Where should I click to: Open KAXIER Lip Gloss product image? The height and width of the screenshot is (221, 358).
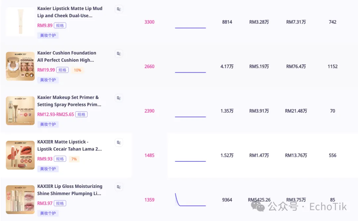click(20, 199)
